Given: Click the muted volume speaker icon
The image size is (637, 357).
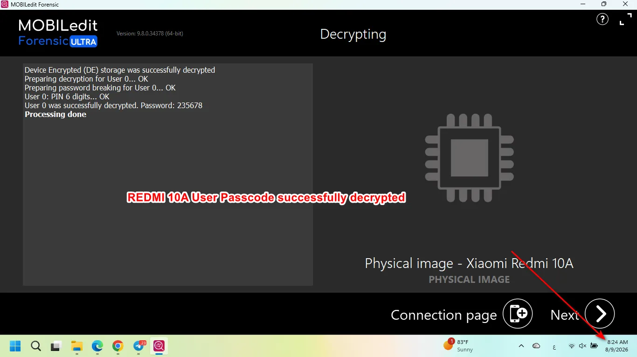Looking at the screenshot, I should tap(582, 346).
